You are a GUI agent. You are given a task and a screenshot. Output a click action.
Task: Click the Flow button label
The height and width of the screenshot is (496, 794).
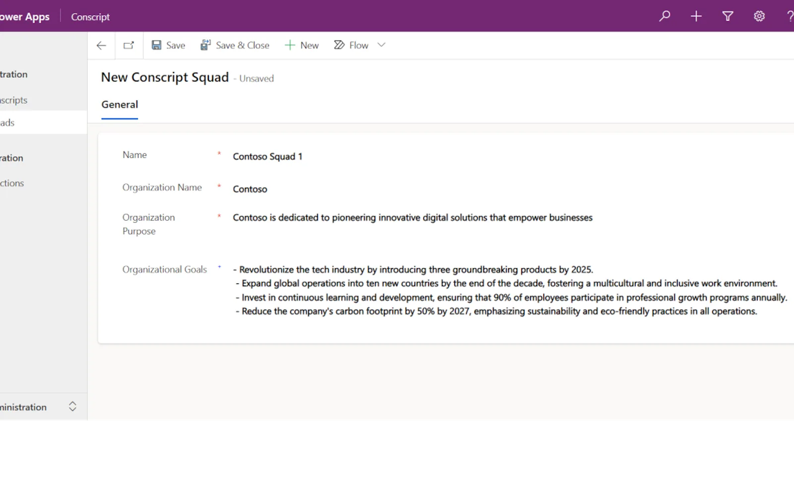[x=359, y=46]
